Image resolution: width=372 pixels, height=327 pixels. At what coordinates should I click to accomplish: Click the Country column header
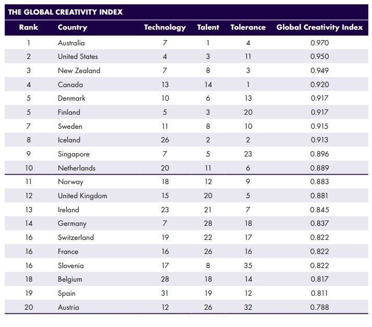(x=73, y=28)
